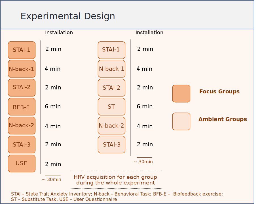
Task: Click 'BFB-E – Biofeedback exercise' footnote
Action: point(188,194)
